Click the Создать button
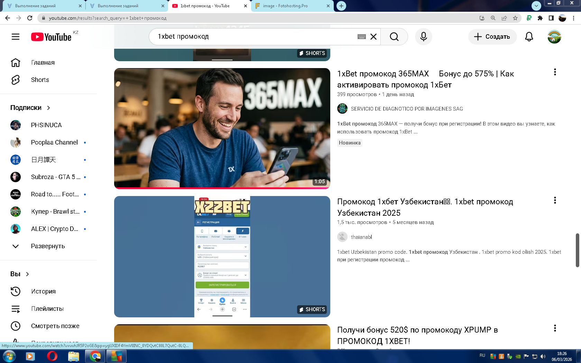This screenshot has height=363, width=581. point(492,37)
